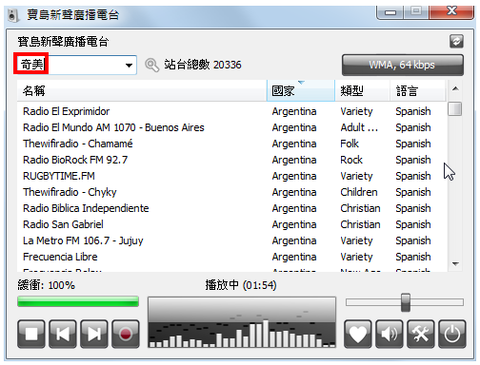The height and width of the screenshot is (365, 480).
Task: Add station to favorites with heart icon
Action: click(358, 334)
